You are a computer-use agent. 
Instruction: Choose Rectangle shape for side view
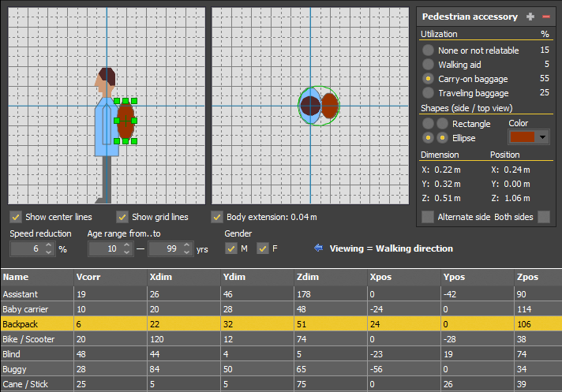(428, 124)
